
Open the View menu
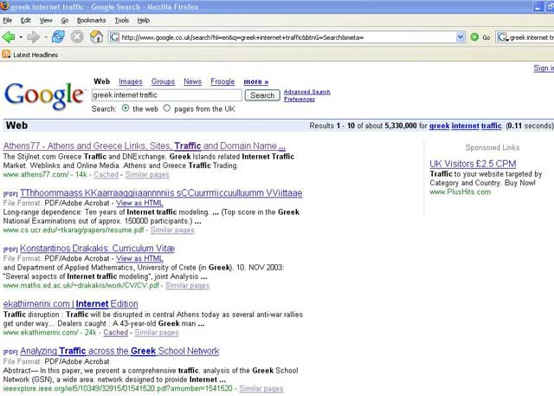(x=46, y=20)
